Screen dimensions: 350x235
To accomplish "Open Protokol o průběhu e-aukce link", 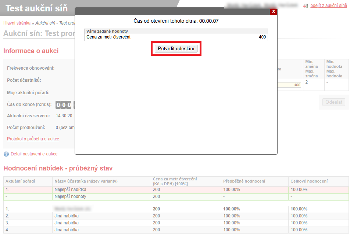I will [33, 139].
